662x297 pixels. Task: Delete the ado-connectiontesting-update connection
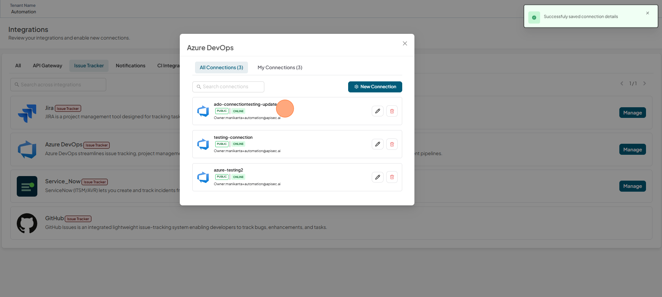click(x=392, y=111)
